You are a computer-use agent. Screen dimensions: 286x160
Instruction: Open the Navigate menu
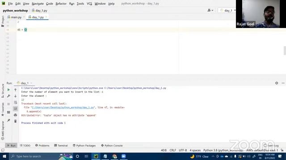tap(38, 4)
